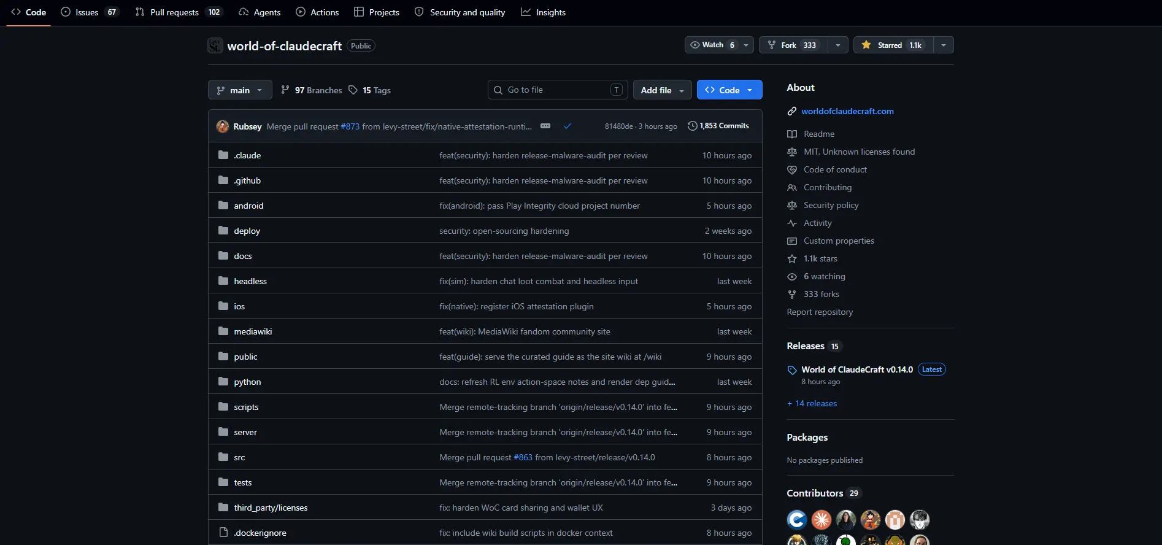View 6 watching link
The image size is (1162, 545).
coord(824,276)
